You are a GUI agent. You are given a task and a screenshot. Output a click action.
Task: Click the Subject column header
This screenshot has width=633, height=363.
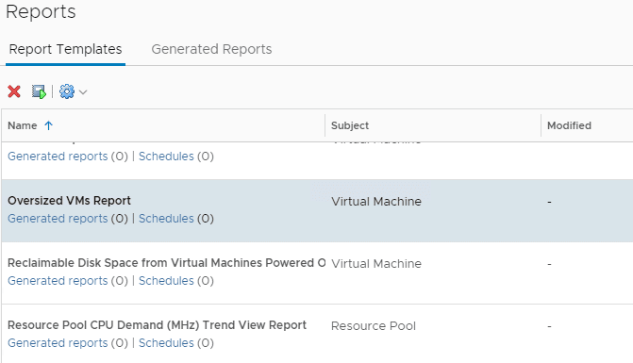[x=350, y=125]
